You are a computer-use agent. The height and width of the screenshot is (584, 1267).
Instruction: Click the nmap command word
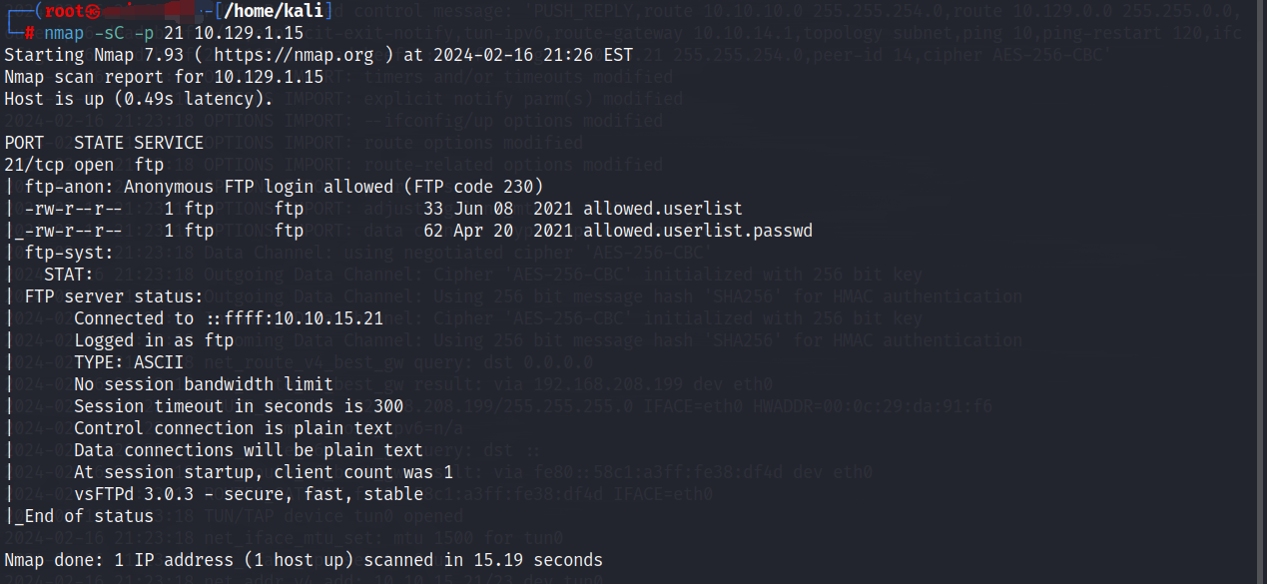[65, 33]
